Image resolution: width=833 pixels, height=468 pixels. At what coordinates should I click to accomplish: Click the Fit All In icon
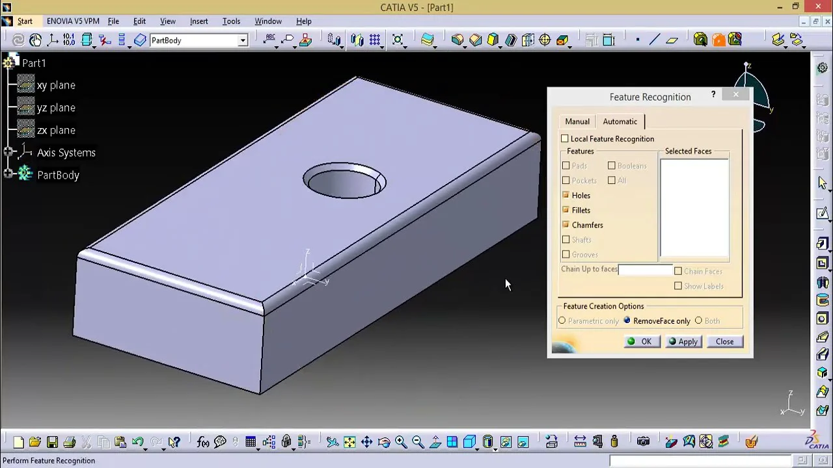click(x=349, y=443)
